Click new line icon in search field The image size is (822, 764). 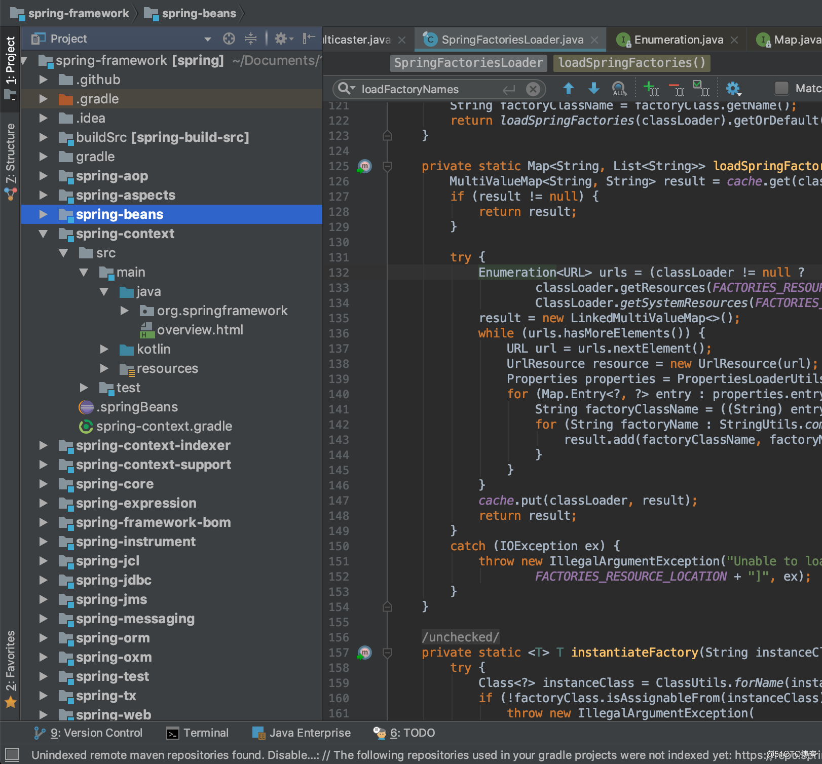pos(509,89)
